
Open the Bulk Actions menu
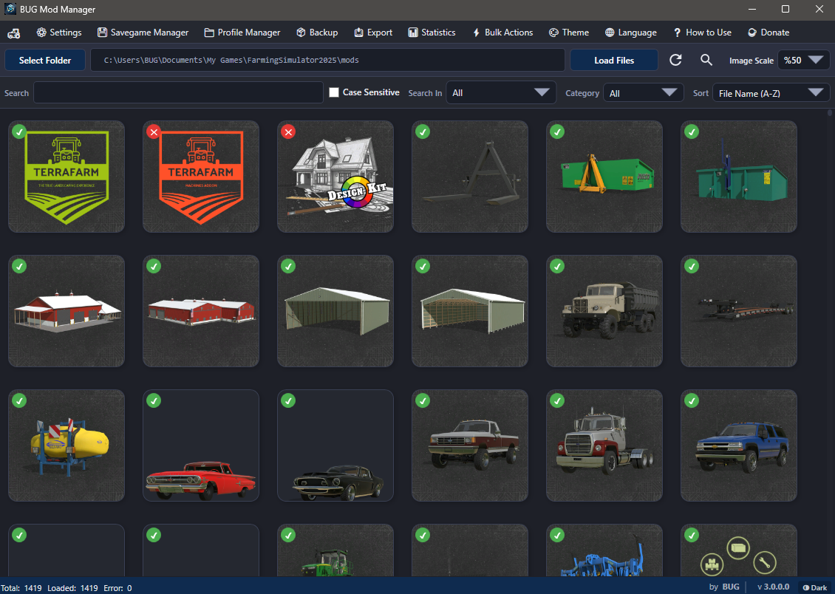click(x=502, y=33)
